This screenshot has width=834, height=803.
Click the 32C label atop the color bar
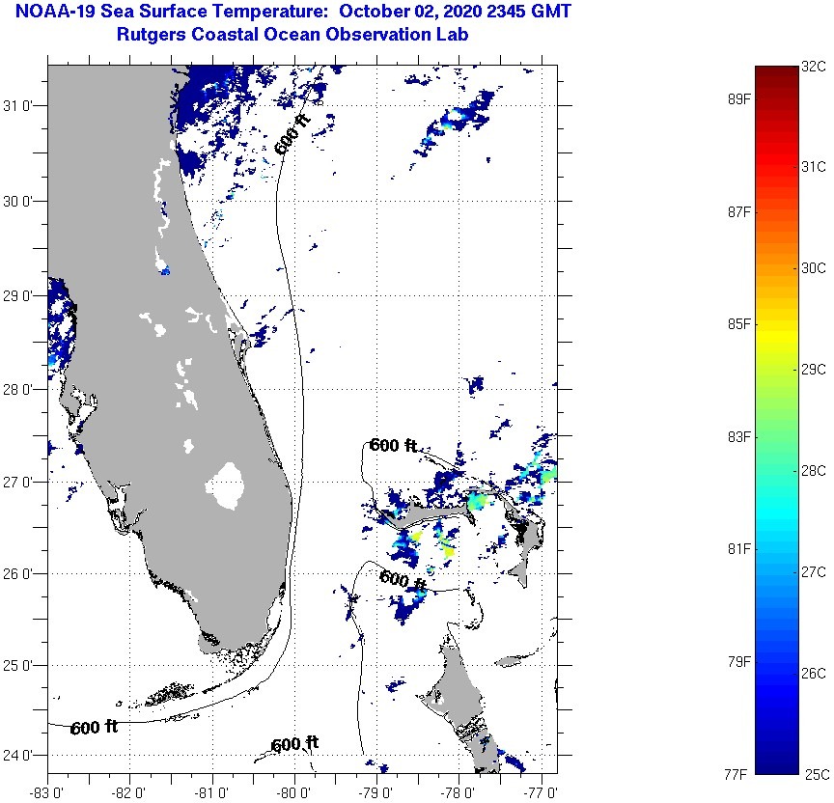click(815, 67)
